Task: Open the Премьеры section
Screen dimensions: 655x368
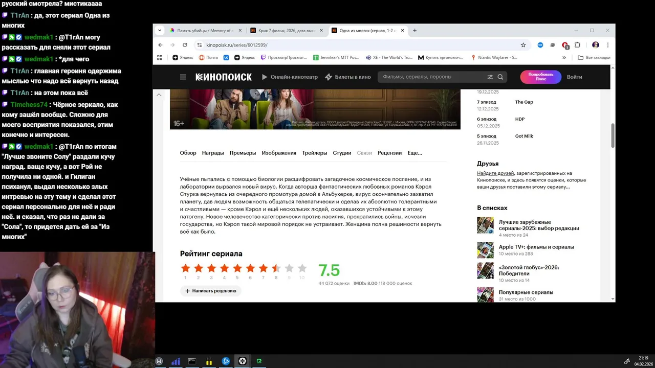Action: [x=243, y=153]
